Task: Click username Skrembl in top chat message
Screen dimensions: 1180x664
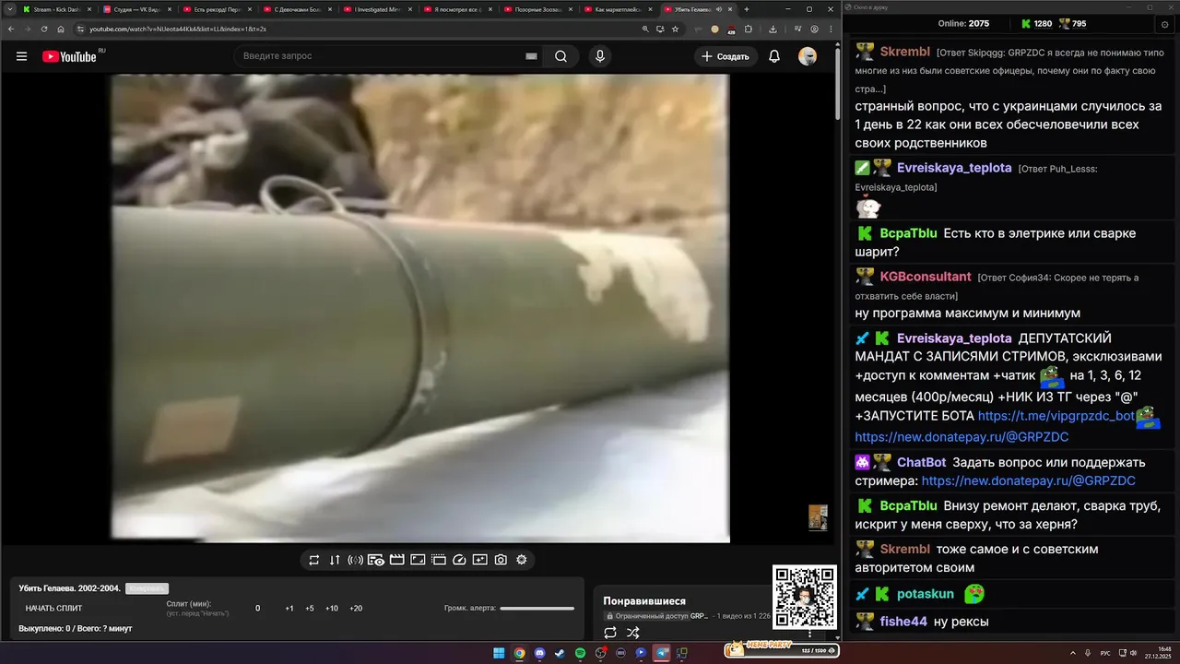Action: 905,52
